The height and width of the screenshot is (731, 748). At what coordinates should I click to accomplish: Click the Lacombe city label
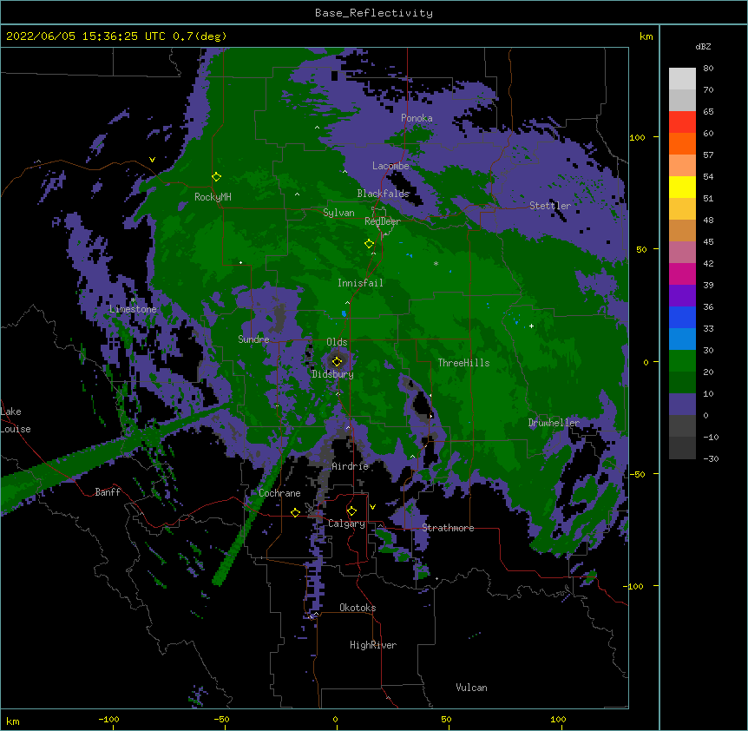pos(390,166)
